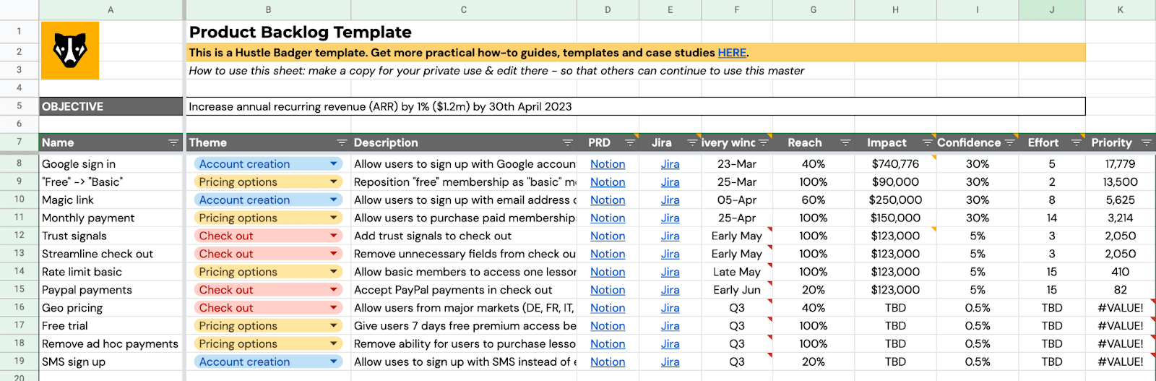The height and width of the screenshot is (381, 1156).
Task: Click filter icon on Reach column header
Action: (845, 143)
